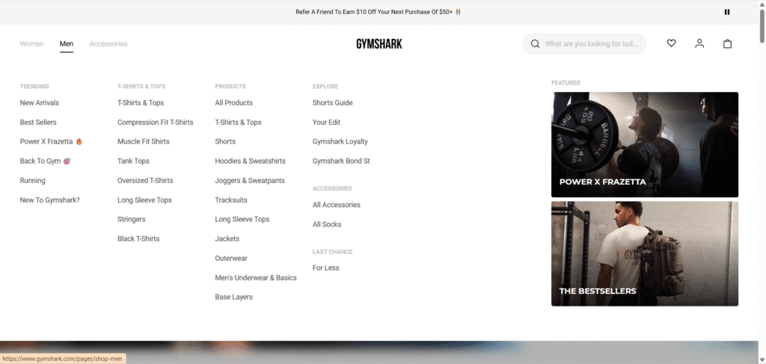Open the shopping bag icon
The height and width of the screenshot is (364, 766).
click(727, 43)
